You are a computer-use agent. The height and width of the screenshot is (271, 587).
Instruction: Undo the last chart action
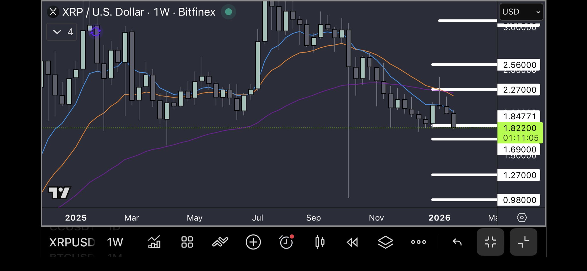tap(457, 242)
